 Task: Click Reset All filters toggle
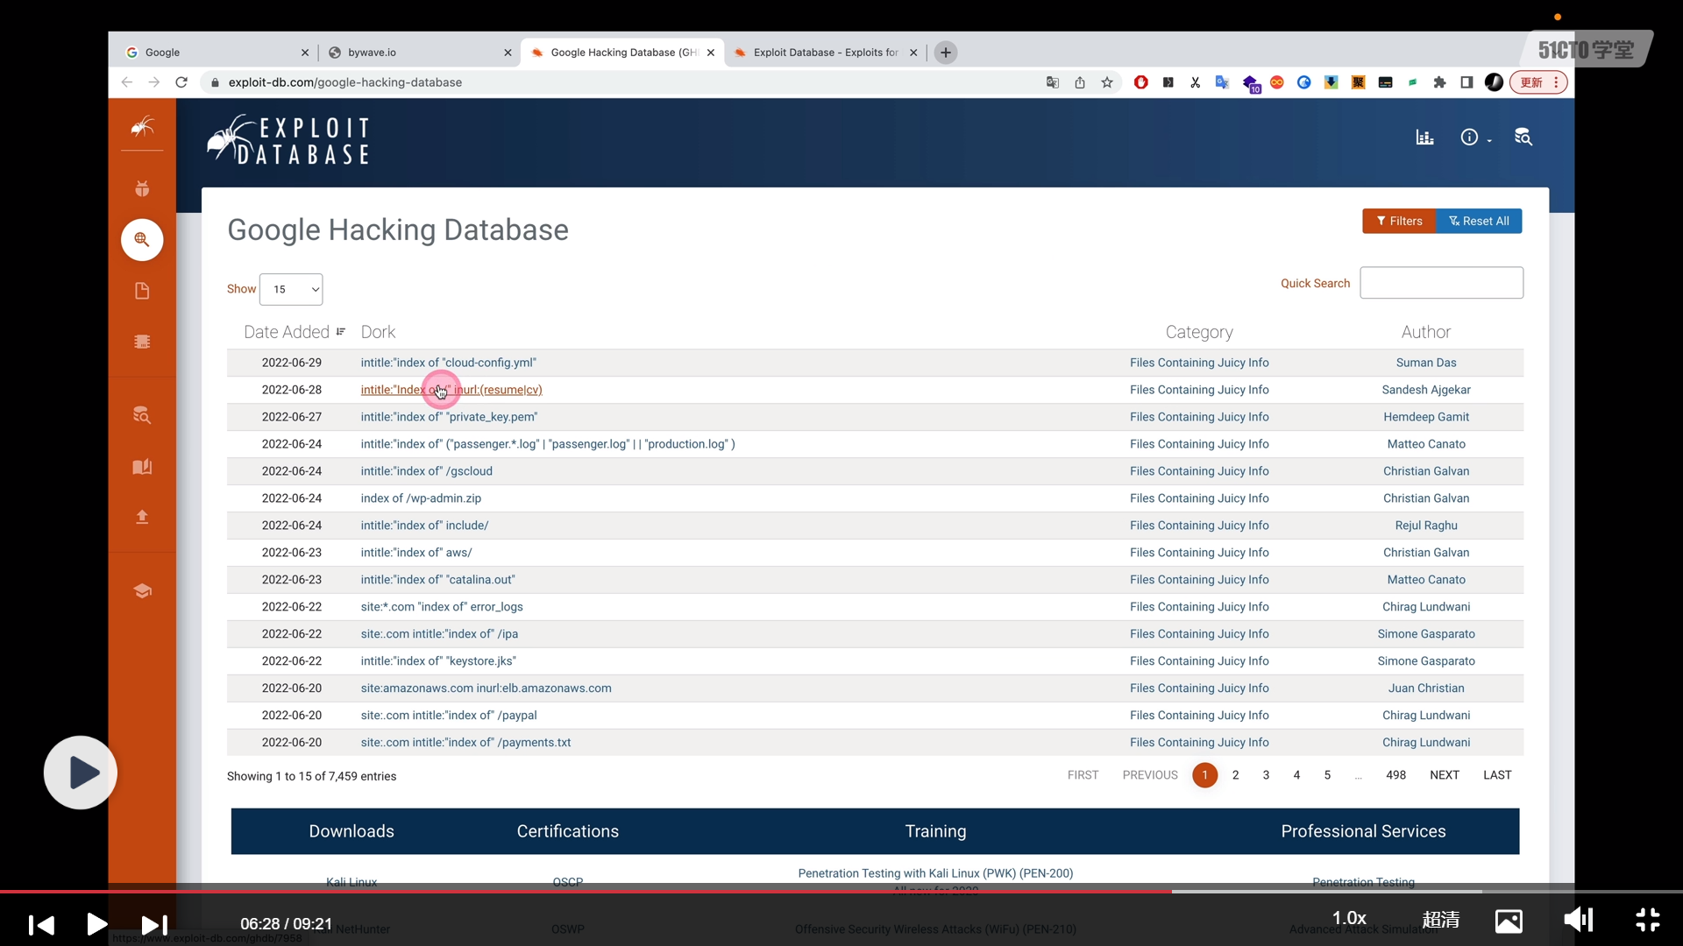1480,221
